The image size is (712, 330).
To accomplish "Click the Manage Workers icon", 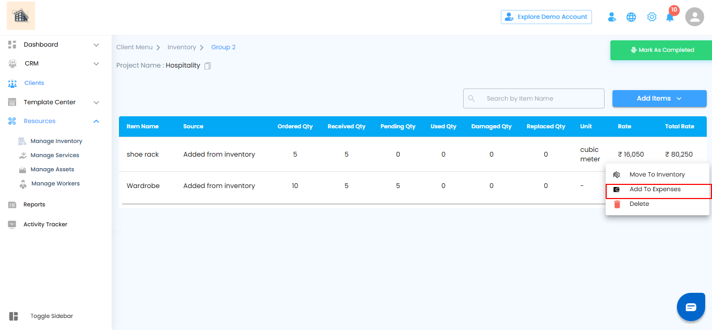I will pos(23,184).
